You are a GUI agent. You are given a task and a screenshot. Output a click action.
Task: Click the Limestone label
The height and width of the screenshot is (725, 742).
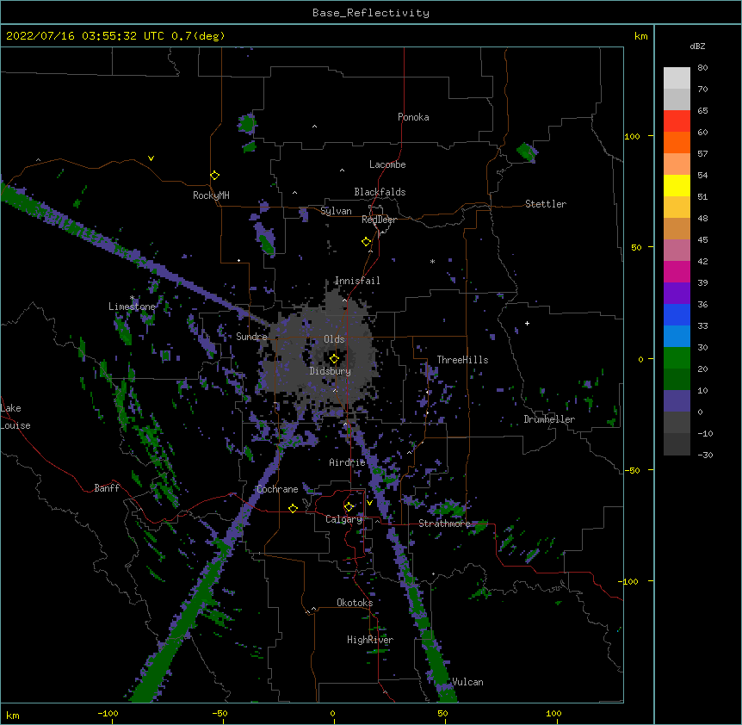132,307
